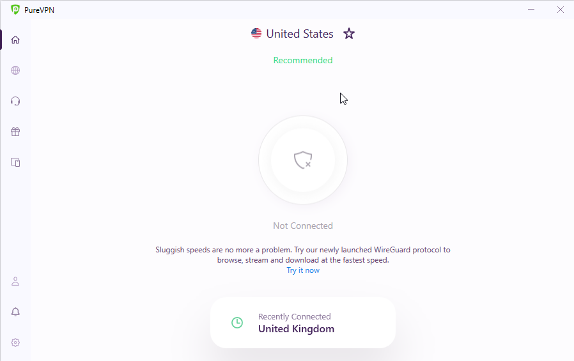The height and width of the screenshot is (361, 574).
Task: Open the Support headset icon
Action: 15,101
